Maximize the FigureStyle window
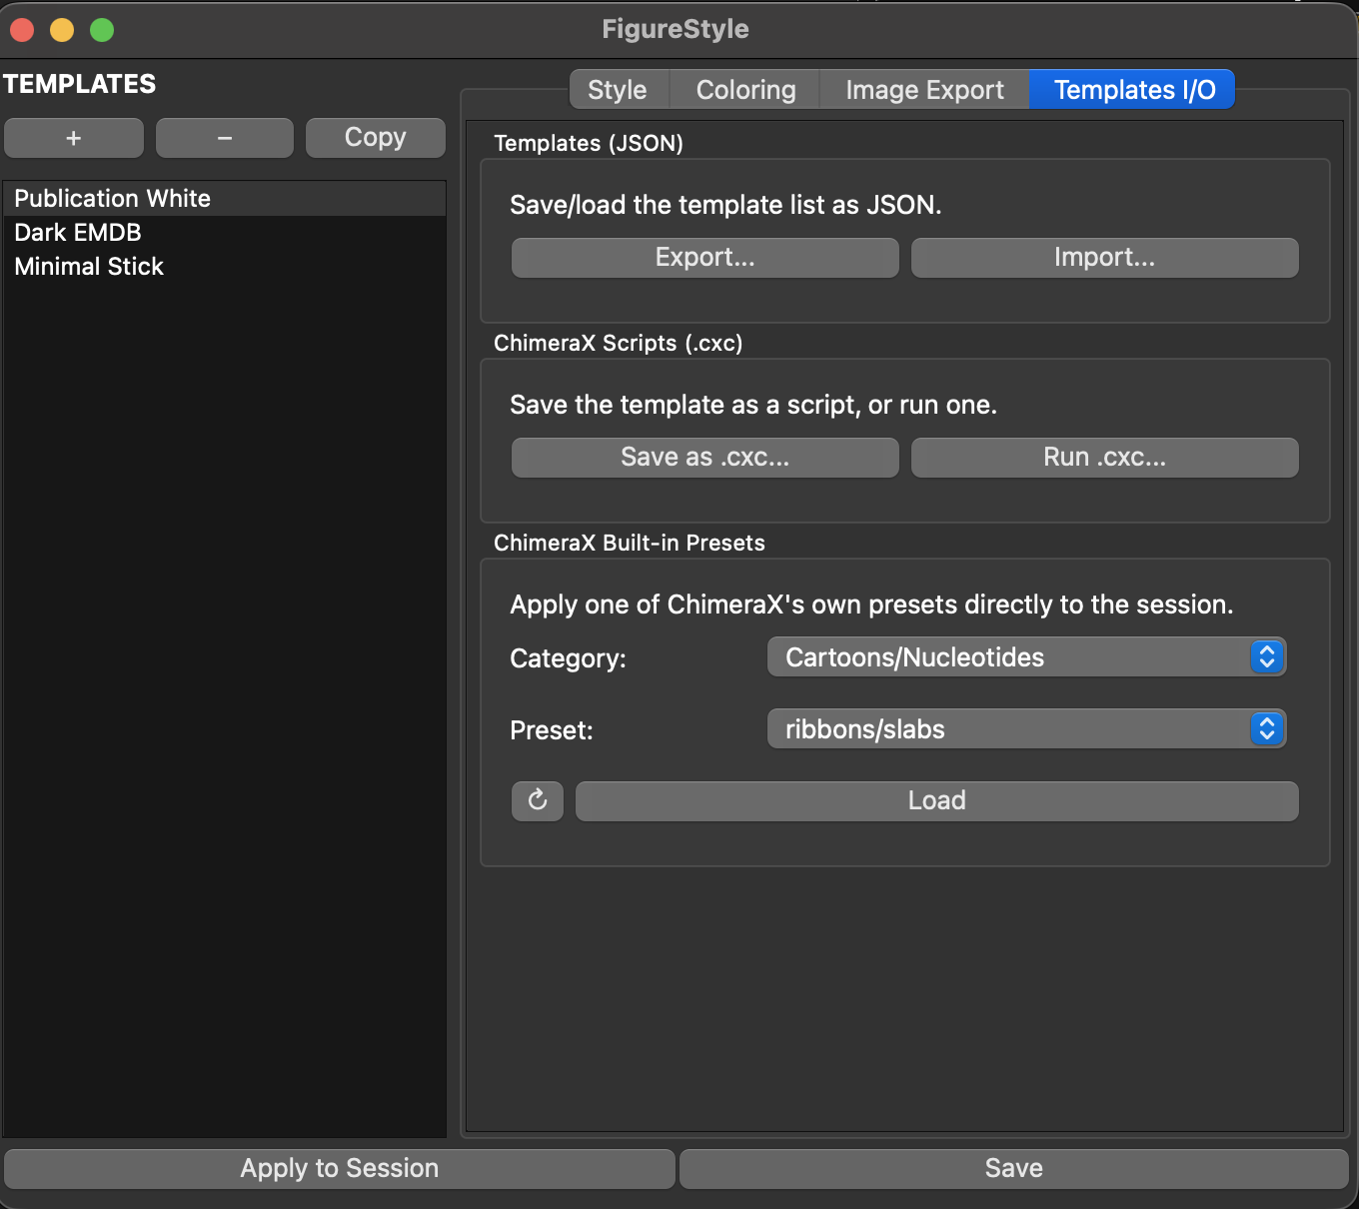 coord(102,30)
